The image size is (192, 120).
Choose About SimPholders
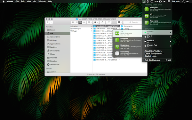click(153, 51)
